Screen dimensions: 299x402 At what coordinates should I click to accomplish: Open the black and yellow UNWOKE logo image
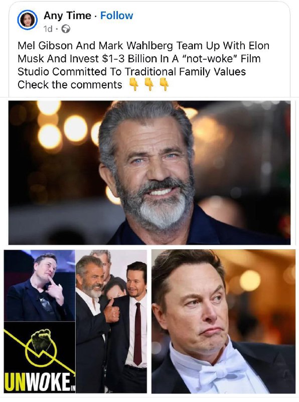click(x=40, y=357)
